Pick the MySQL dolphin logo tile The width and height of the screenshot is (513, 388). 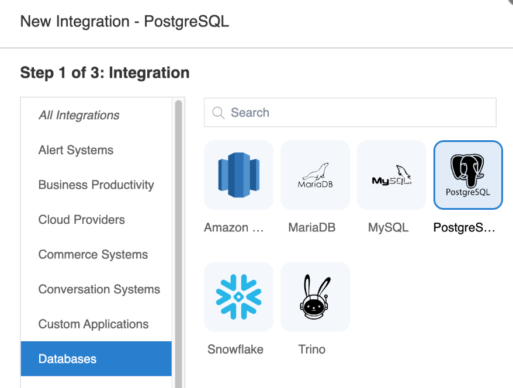click(x=391, y=175)
